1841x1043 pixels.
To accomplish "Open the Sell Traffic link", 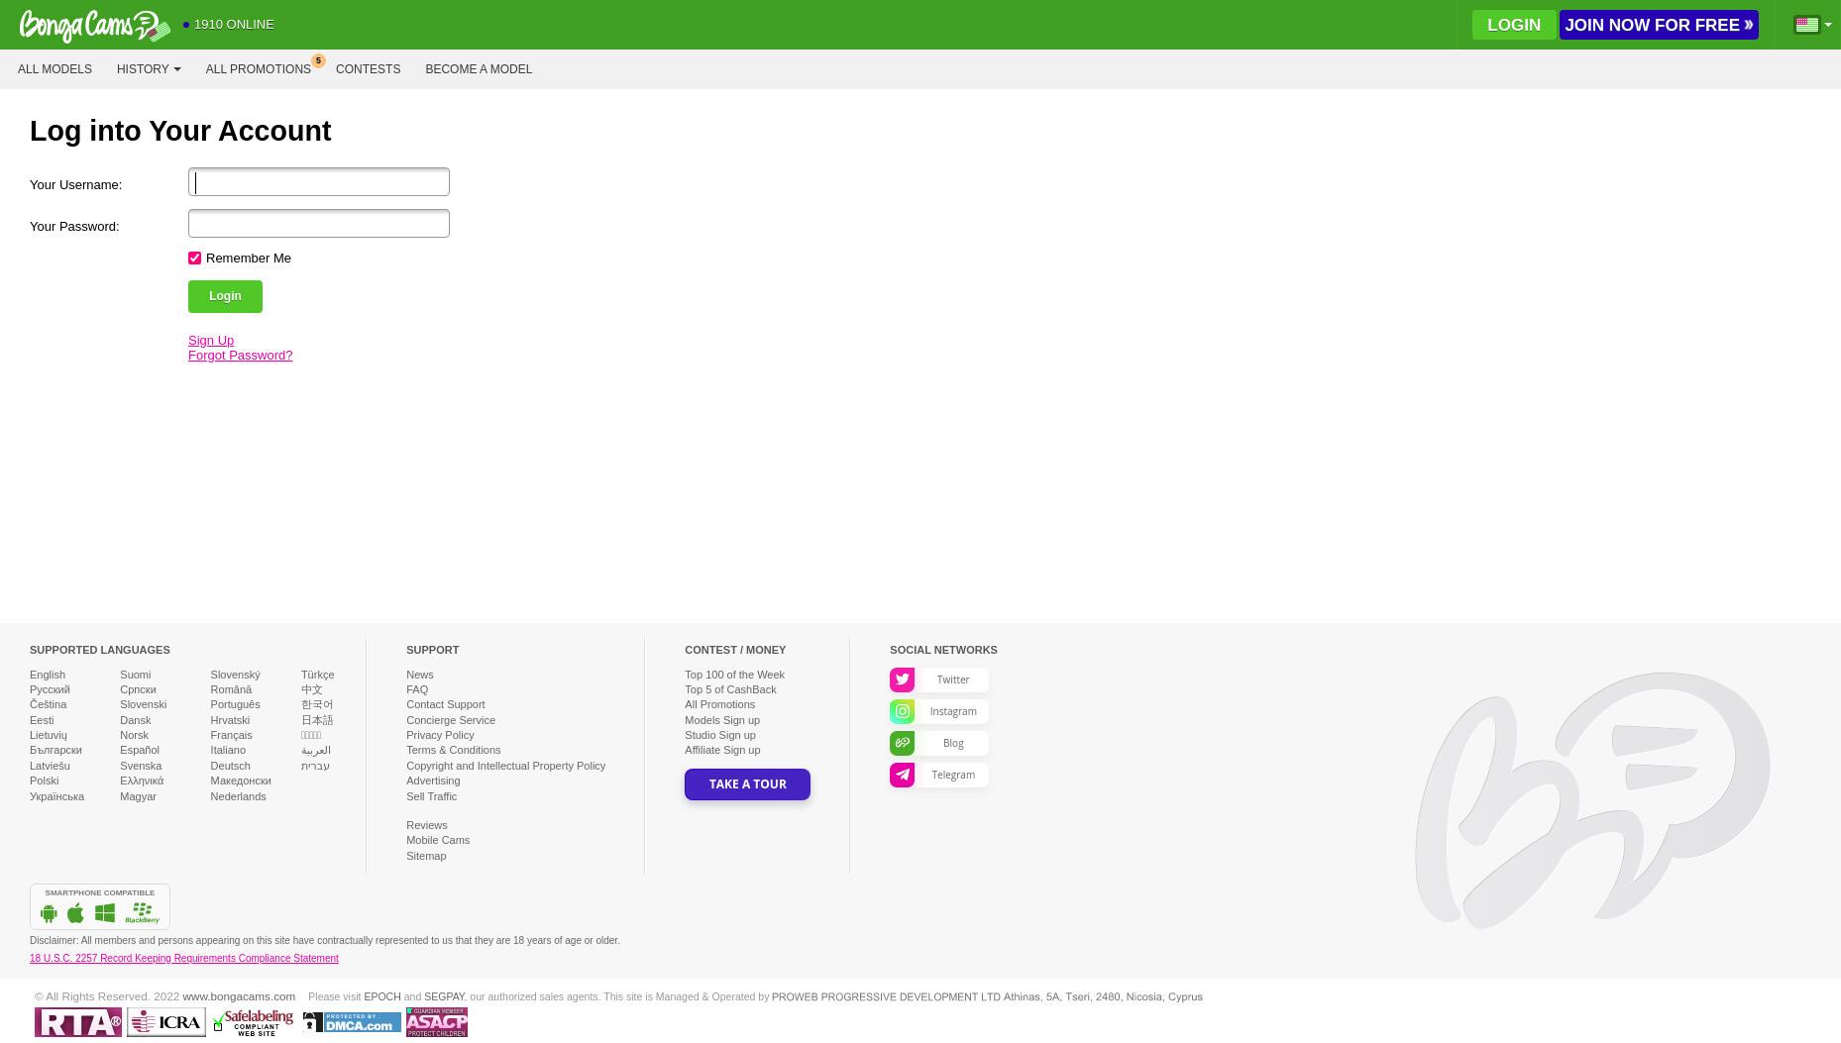I will (431, 796).
